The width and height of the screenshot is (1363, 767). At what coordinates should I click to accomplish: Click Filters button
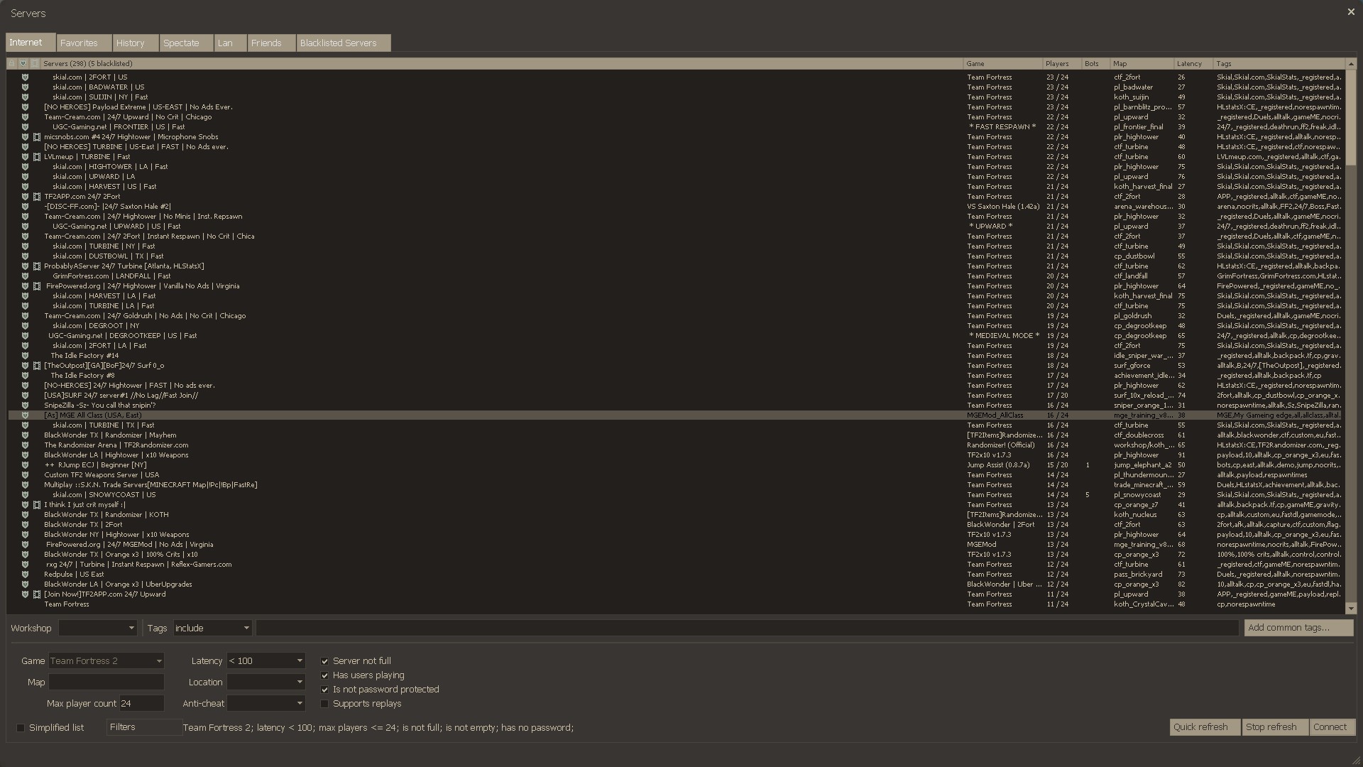[x=144, y=727]
